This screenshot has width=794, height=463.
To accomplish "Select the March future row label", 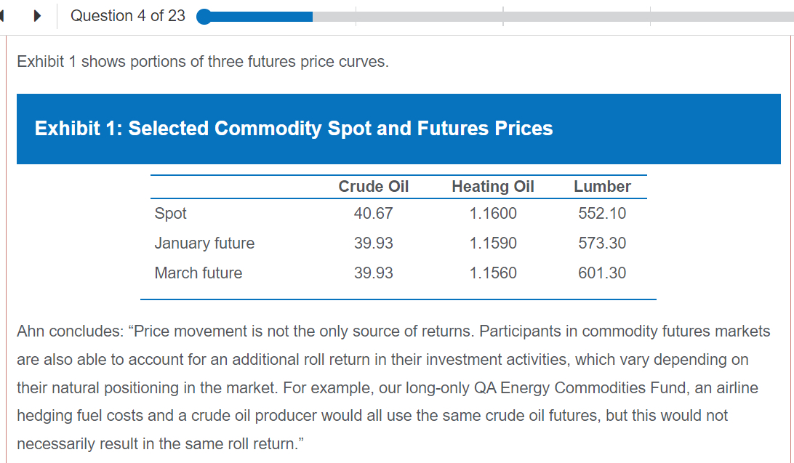I will [x=198, y=273].
